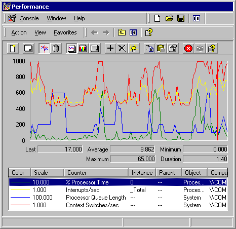Viewport: 236px width, 229px height.
Task: Click the View Log File Data cylinder icon
Action: coord(56,49)
